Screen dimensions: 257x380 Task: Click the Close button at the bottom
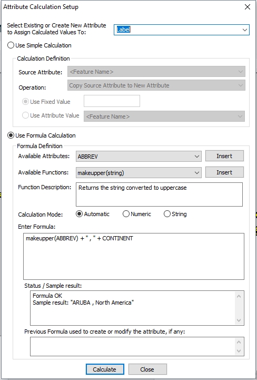click(x=147, y=369)
